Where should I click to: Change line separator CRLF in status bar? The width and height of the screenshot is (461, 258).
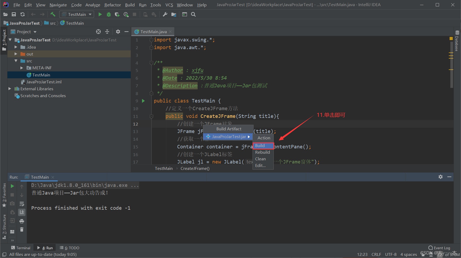[376, 255]
